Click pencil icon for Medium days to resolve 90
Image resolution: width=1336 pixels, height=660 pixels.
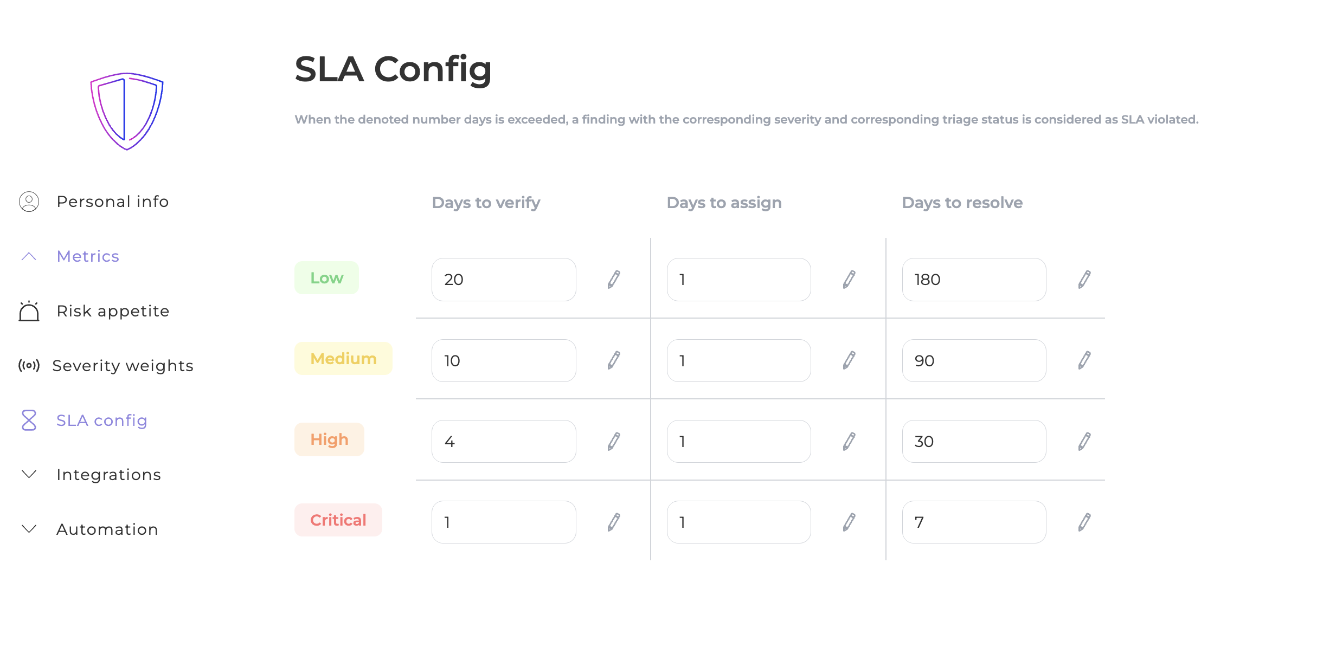[x=1084, y=360]
